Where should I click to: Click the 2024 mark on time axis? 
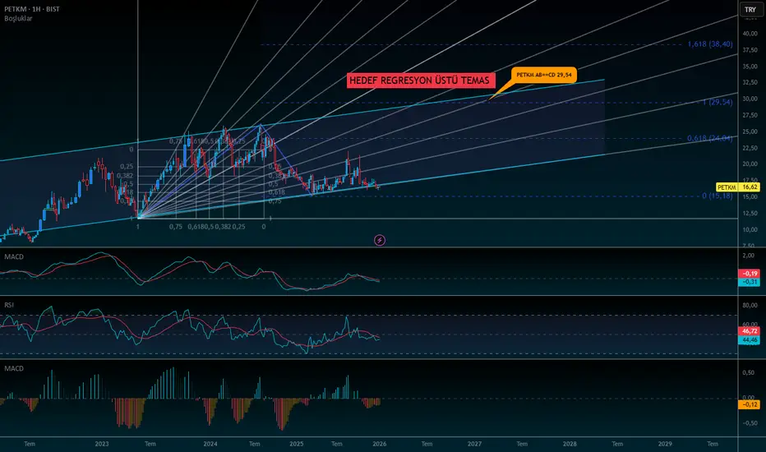click(210, 444)
